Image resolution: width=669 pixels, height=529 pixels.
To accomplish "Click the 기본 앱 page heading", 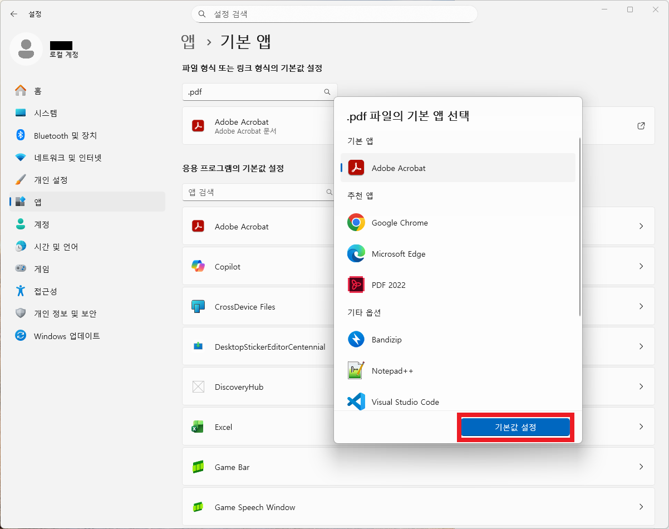I will coord(245,42).
